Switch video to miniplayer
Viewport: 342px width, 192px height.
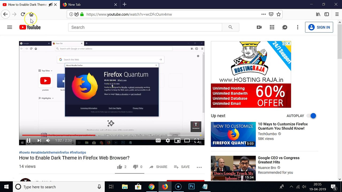pyautogui.click(x=177, y=141)
